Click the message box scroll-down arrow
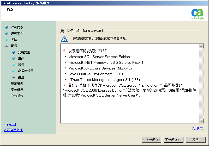This screenshot has width=209, height=146. [201, 121]
